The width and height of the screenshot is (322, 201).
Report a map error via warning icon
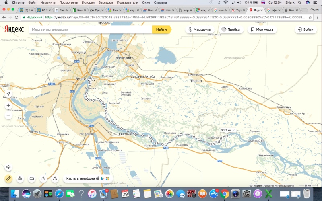(55, 178)
